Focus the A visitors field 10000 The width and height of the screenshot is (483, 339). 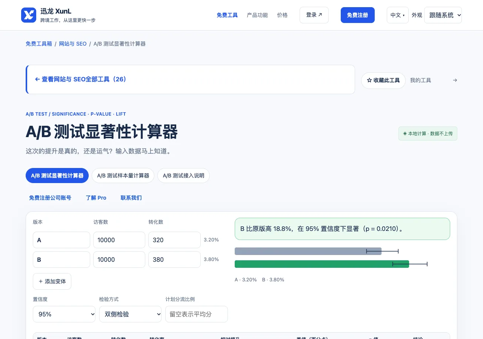[x=119, y=240]
